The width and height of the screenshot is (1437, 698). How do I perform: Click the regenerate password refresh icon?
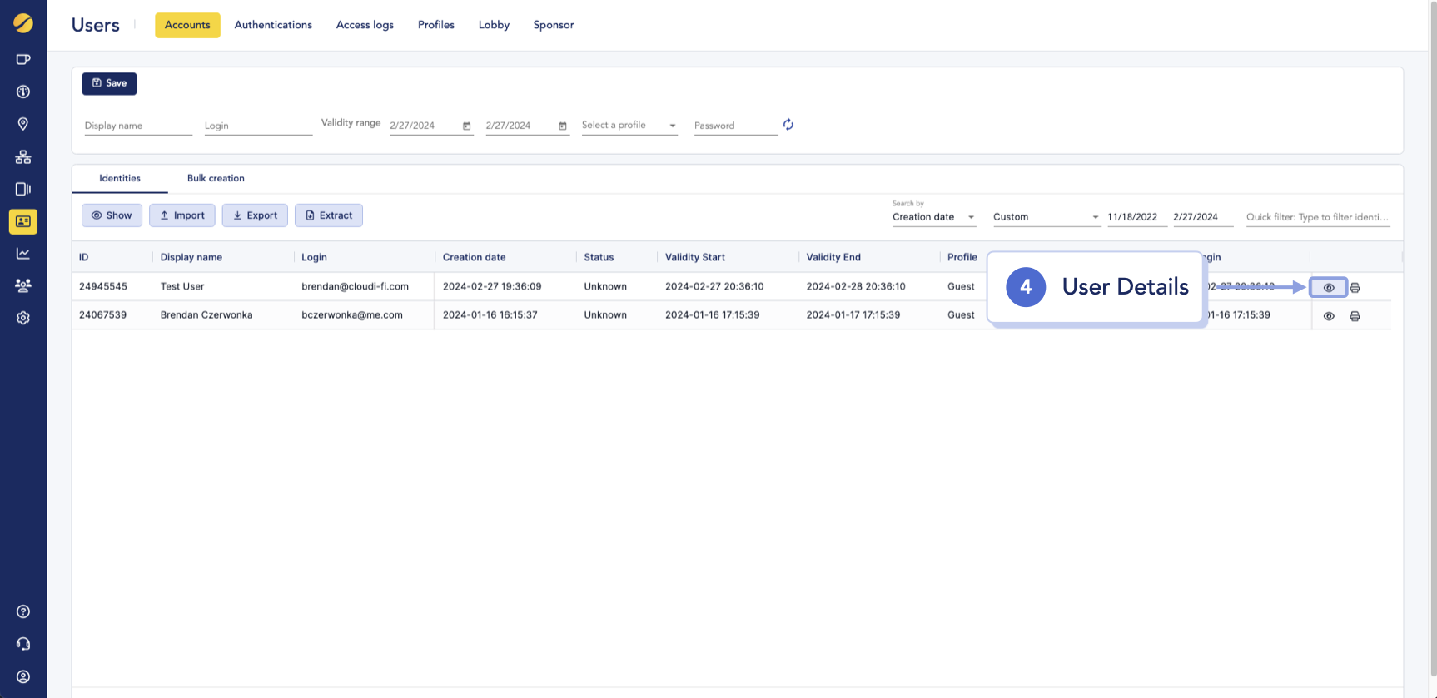point(788,125)
